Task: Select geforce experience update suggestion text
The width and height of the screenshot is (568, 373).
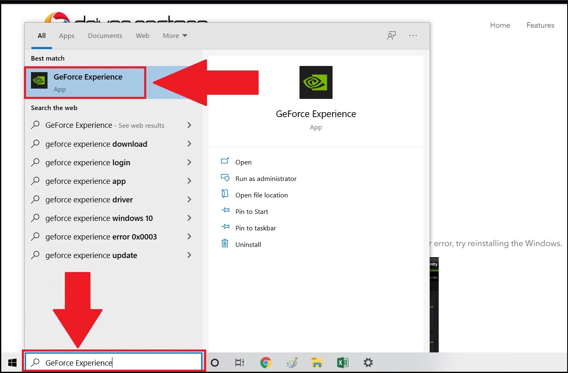Action: [x=91, y=255]
